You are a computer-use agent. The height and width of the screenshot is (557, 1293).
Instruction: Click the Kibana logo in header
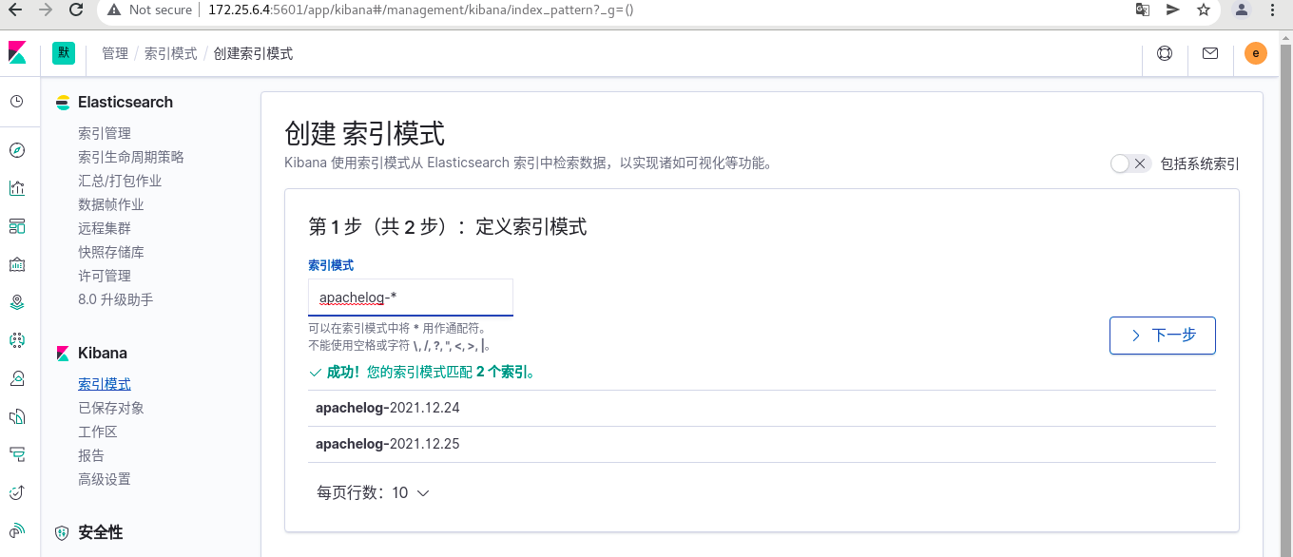tap(17, 53)
